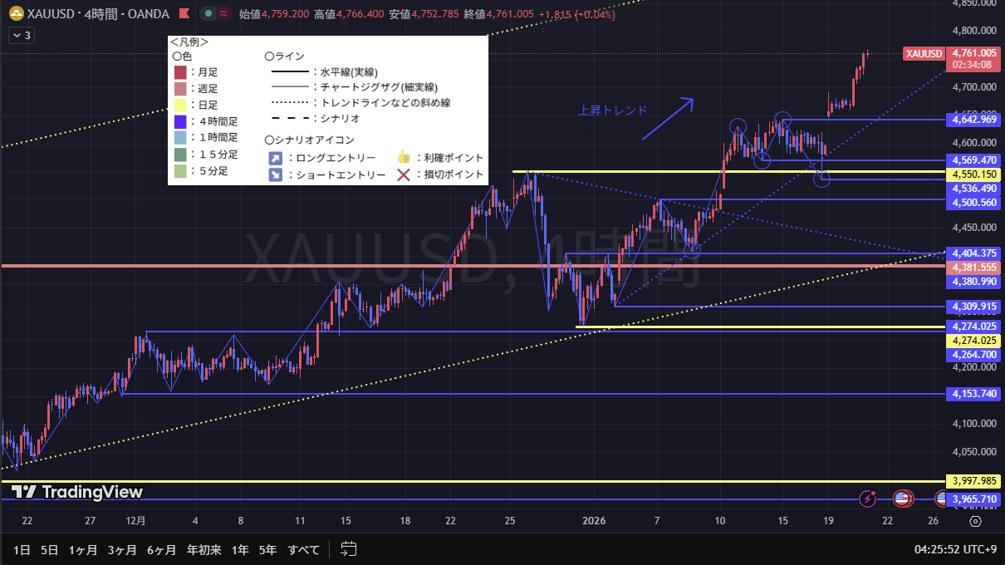Click the purple lightning event icon
This screenshot has height=565, width=1005.
868,499
